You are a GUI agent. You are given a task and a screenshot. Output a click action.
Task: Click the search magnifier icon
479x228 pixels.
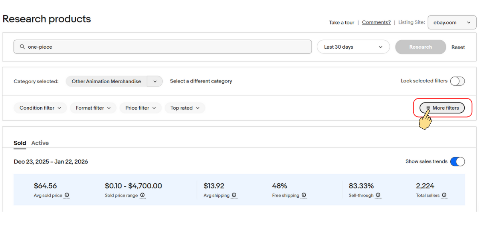point(22,47)
